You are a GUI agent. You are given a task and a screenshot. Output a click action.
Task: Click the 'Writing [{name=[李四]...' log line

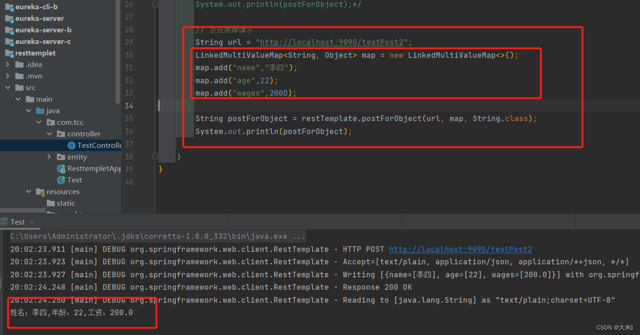tap(325, 274)
